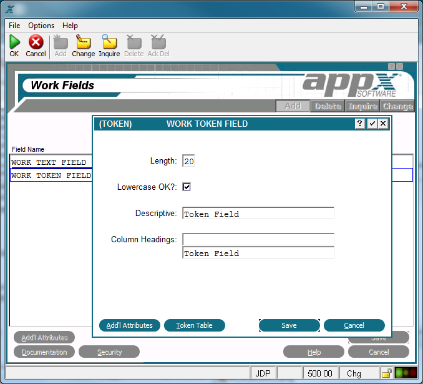Click the checkmark icon in dialog title

[372, 124]
